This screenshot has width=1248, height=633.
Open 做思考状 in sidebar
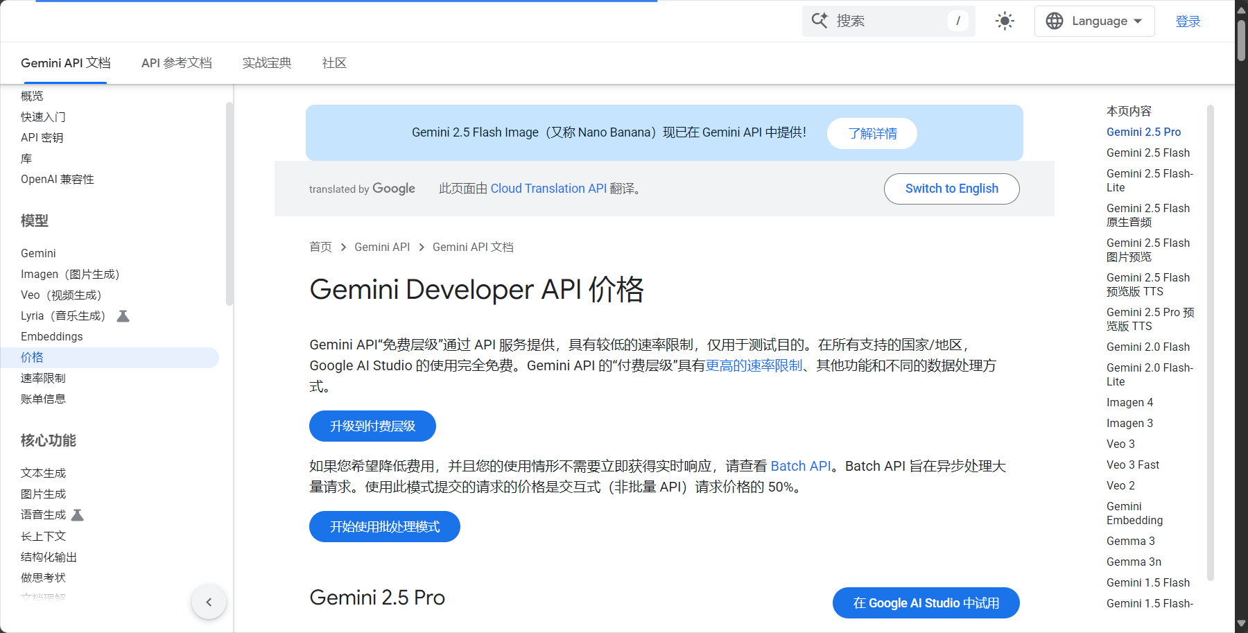point(43,578)
